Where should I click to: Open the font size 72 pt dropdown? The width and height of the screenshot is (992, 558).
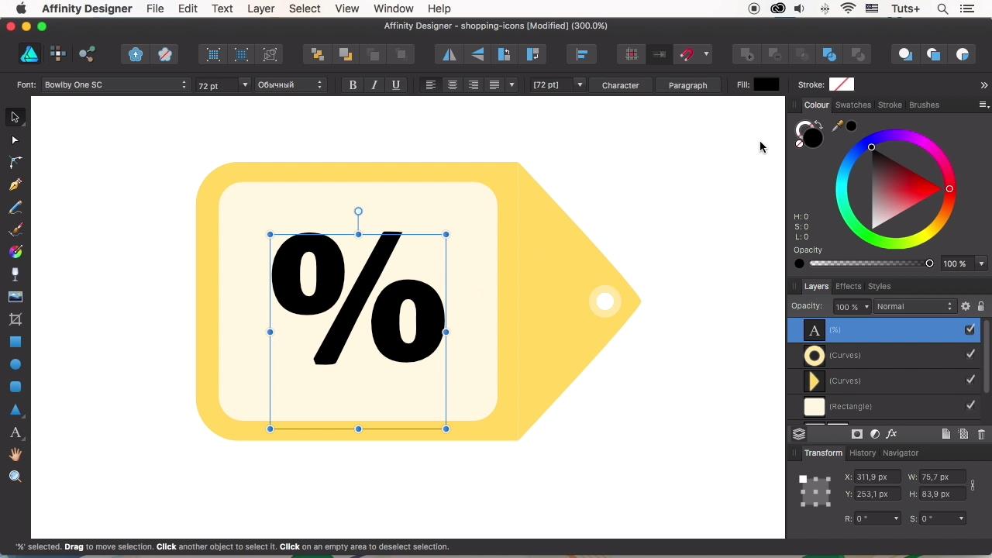coord(245,85)
